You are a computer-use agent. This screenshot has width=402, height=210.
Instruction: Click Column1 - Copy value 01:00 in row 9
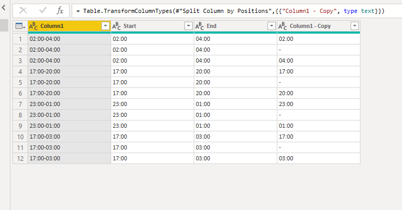point(318,126)
